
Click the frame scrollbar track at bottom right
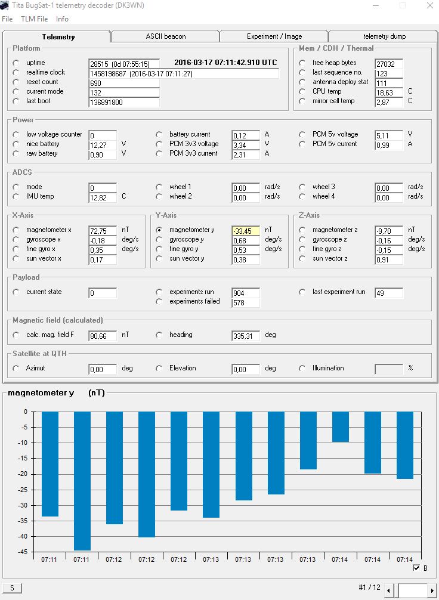click(x=411, y=590)
